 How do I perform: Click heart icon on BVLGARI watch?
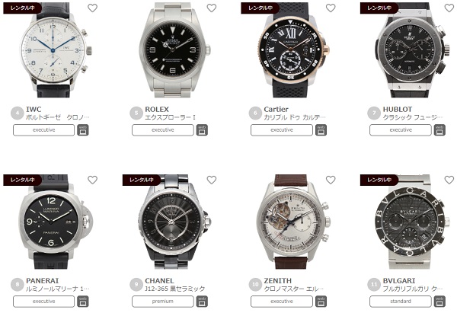449,180
